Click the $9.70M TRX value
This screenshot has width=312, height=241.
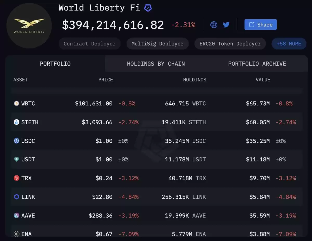point(259,178)
